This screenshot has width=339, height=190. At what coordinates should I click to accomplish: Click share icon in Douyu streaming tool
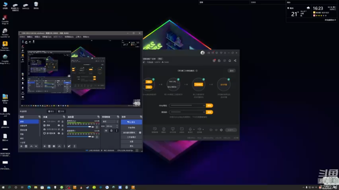[x=235, y=60]
